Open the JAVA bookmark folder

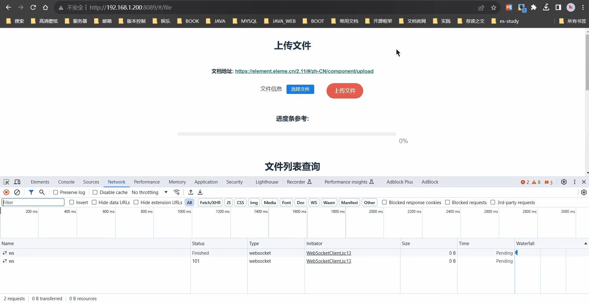click(216, 21)
